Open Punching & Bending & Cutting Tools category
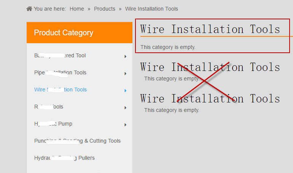This screenshot has height=173, width=293. 77,141
